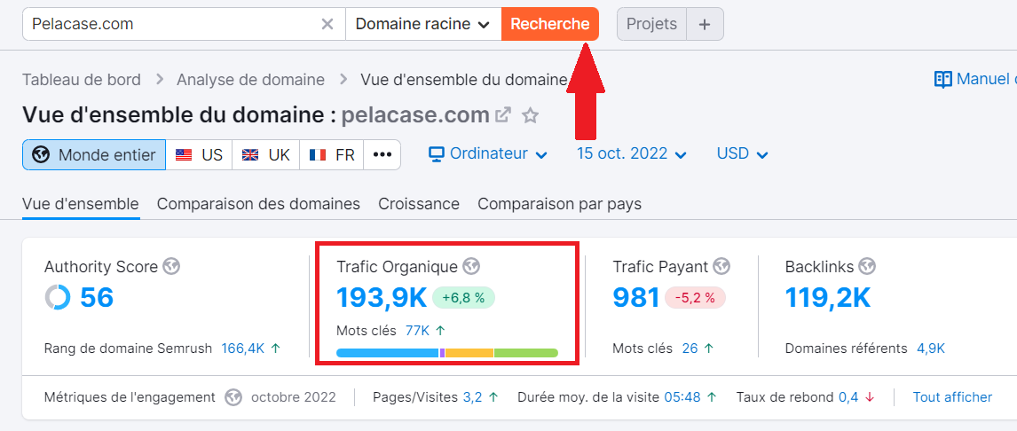Go to Analyse de domaine breadcrumb
Viewport: 1017px width, 431px height.
(x=250, y=80)
